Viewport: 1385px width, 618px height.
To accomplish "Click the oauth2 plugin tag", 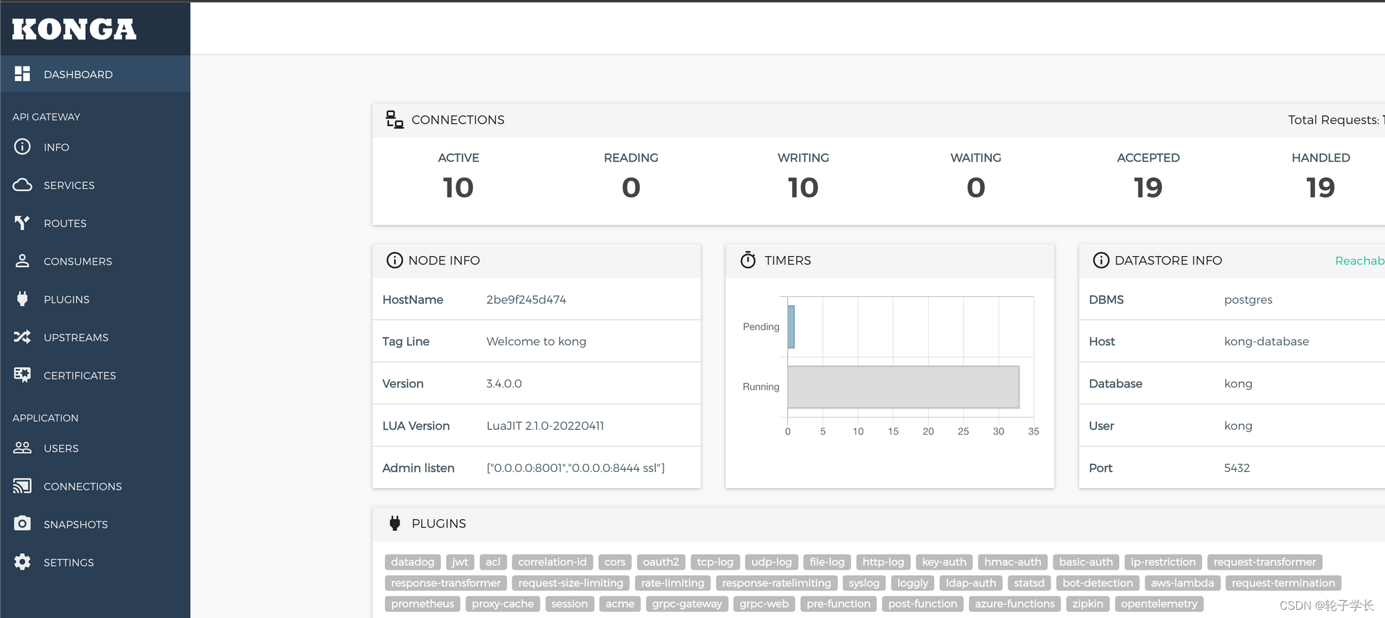I will (661, 562).
